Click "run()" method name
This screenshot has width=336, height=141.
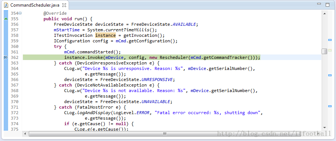click(81, 19)
